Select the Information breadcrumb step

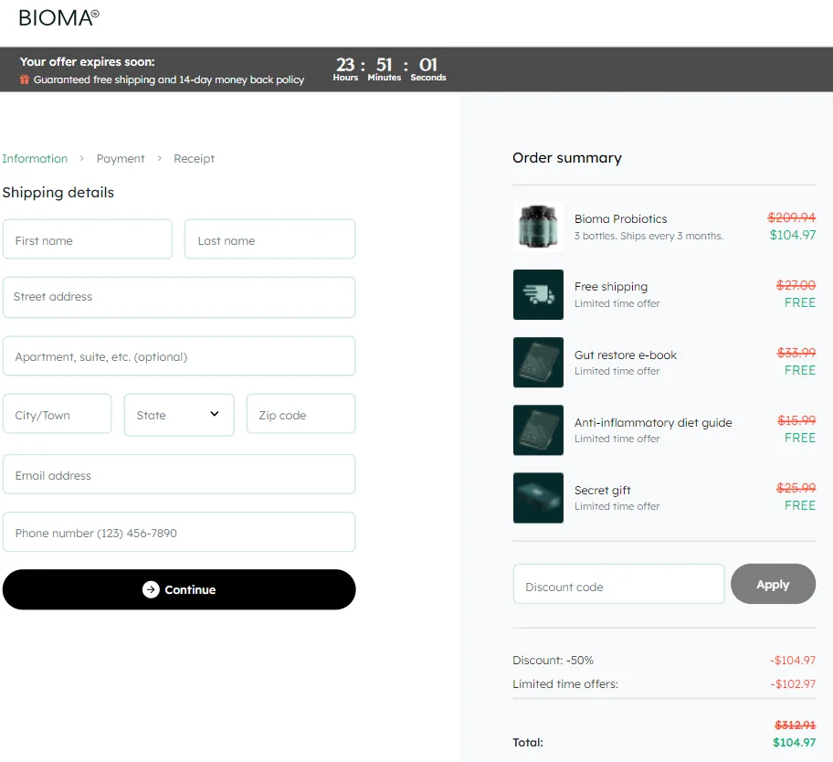[35, 158]
